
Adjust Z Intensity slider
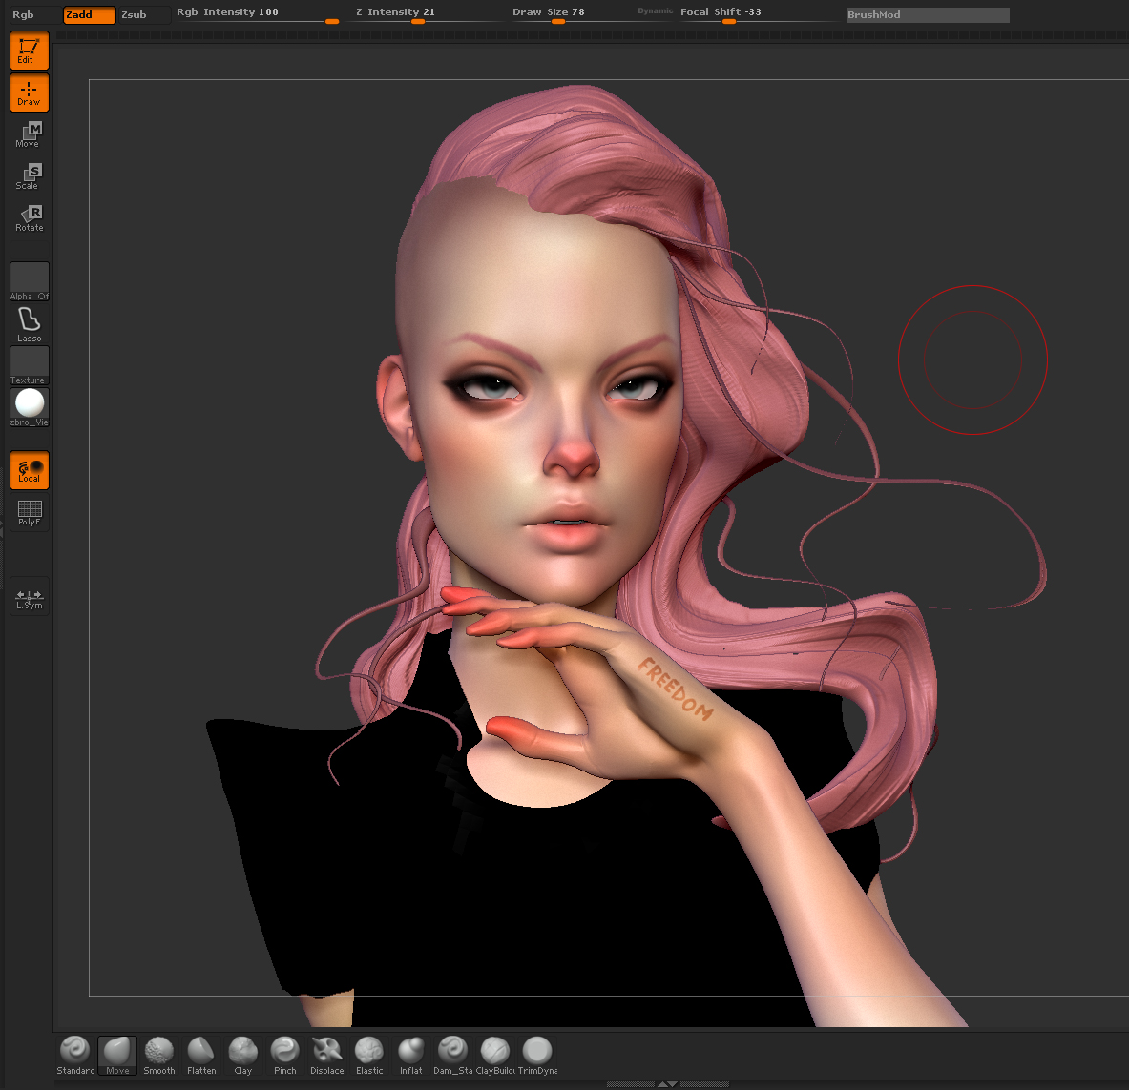click(425, 13)
